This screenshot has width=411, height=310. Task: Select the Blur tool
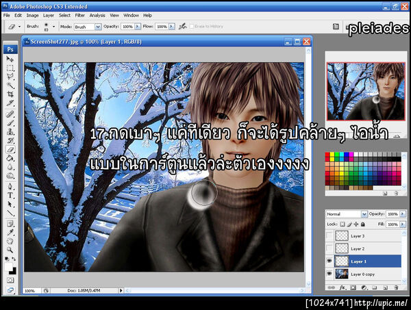point(10,167)
